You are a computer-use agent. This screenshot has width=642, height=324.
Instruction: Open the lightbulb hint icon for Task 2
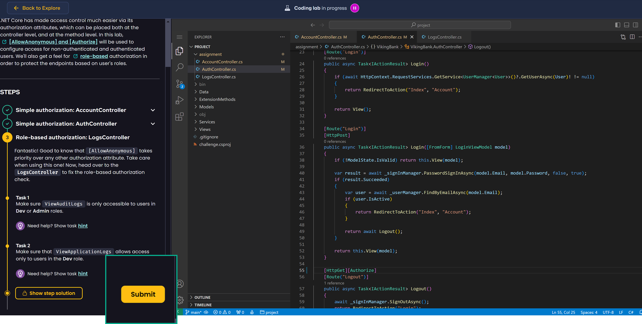20,274
